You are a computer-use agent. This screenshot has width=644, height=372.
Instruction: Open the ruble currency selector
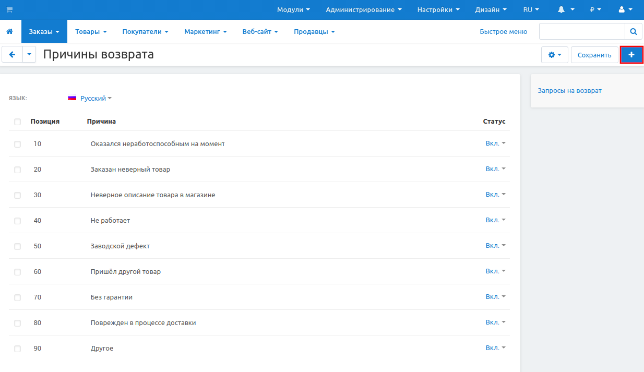tap(595, 10)
